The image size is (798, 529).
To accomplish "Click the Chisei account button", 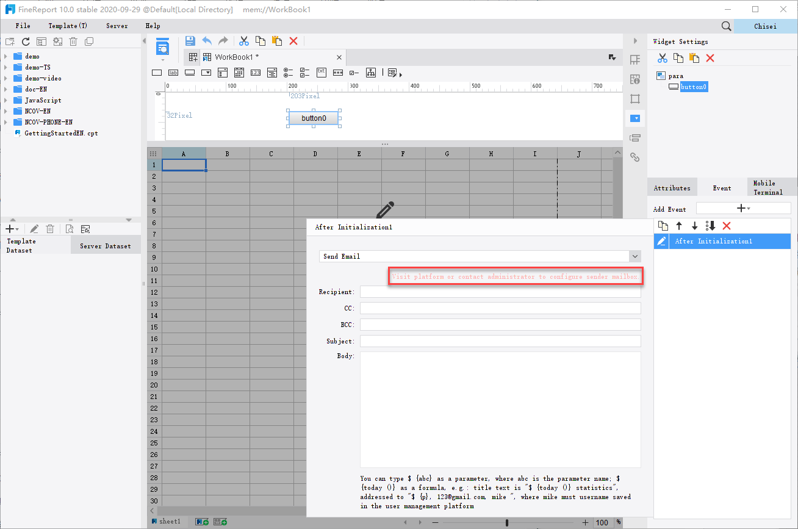I will click(x=765, y=26).
